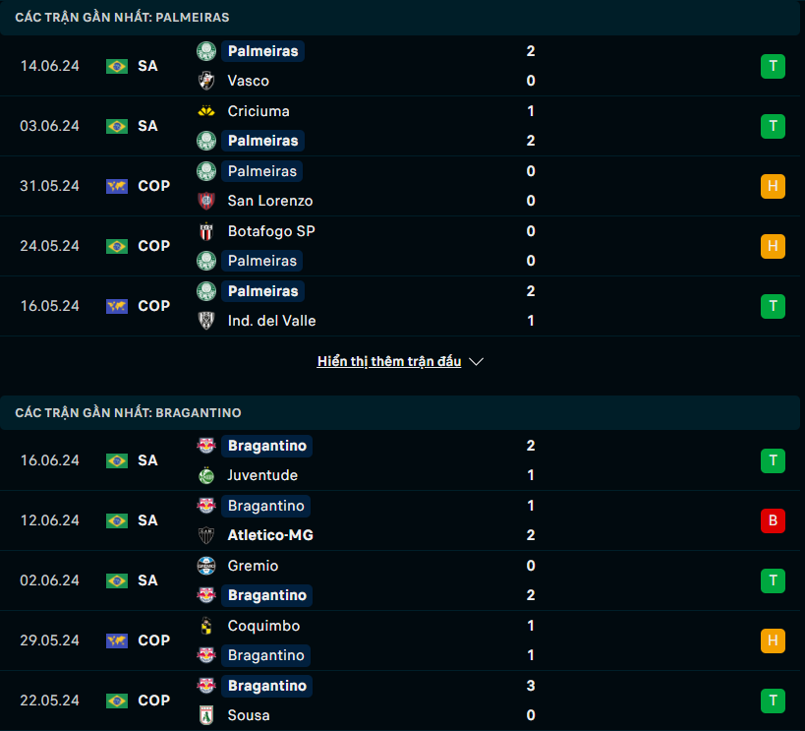Click date 24.05.24

tap(50, 246)
